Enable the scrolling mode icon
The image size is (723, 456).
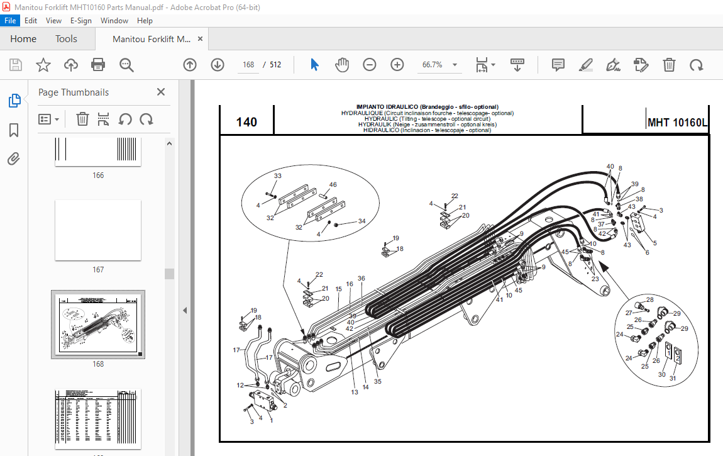[x=517, y=65]
